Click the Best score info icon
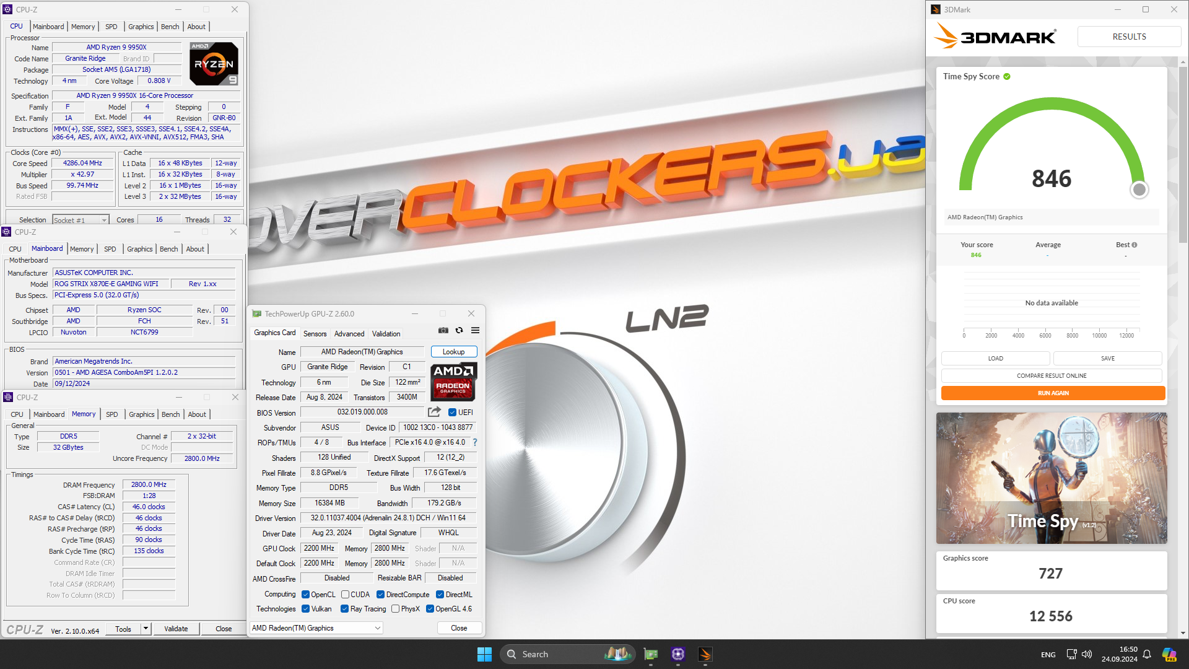This screenshot has height=669, width=1189. 1135,245
